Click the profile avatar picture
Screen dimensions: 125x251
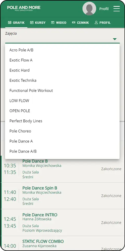pyautogui.click(x=89, y=9)
